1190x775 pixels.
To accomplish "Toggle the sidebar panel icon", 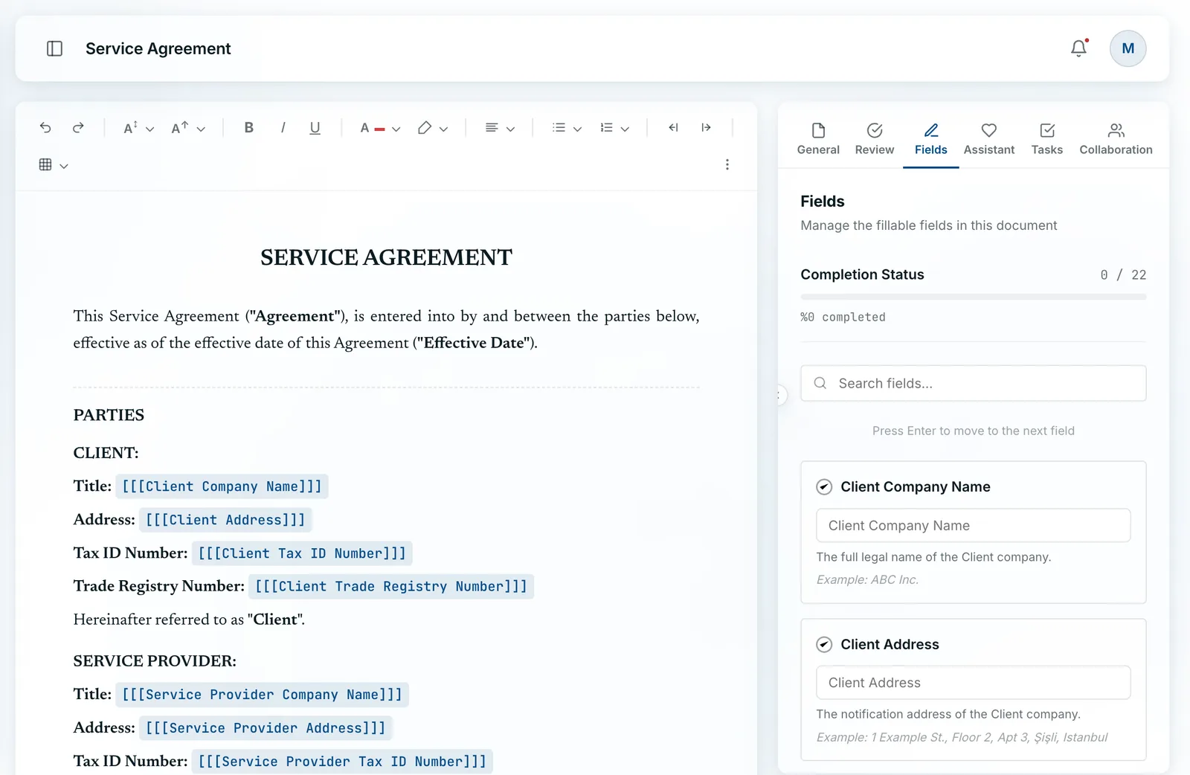I will 54,48.
